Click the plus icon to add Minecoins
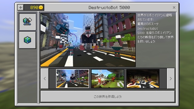Viewport: 194px width, 109px height. tap(21, 8)
